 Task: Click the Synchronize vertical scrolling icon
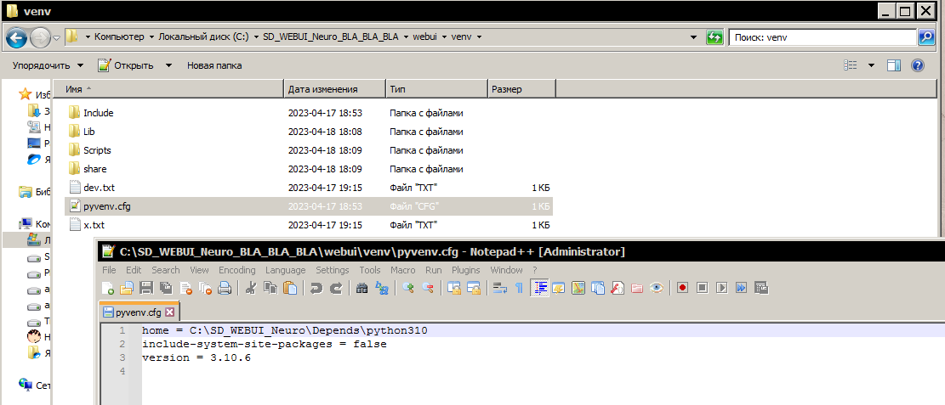454,288
